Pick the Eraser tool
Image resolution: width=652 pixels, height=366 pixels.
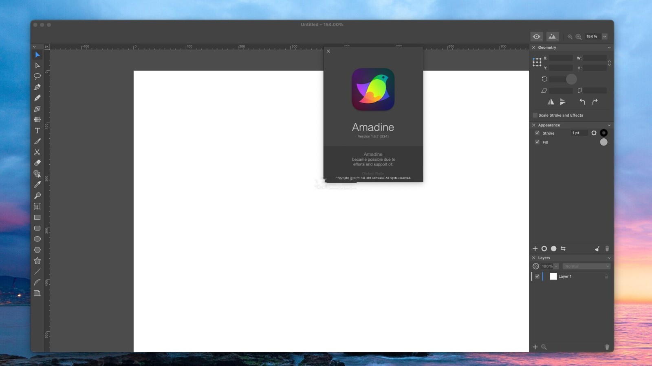pos(37,163)
